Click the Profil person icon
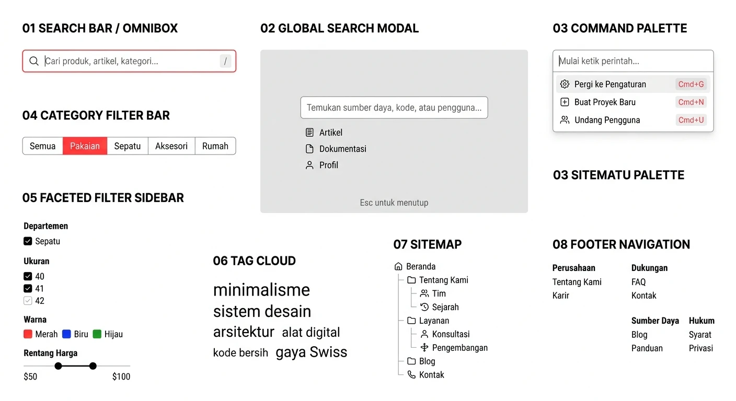Viewport: 736px width, 401px height. (309, 165)
